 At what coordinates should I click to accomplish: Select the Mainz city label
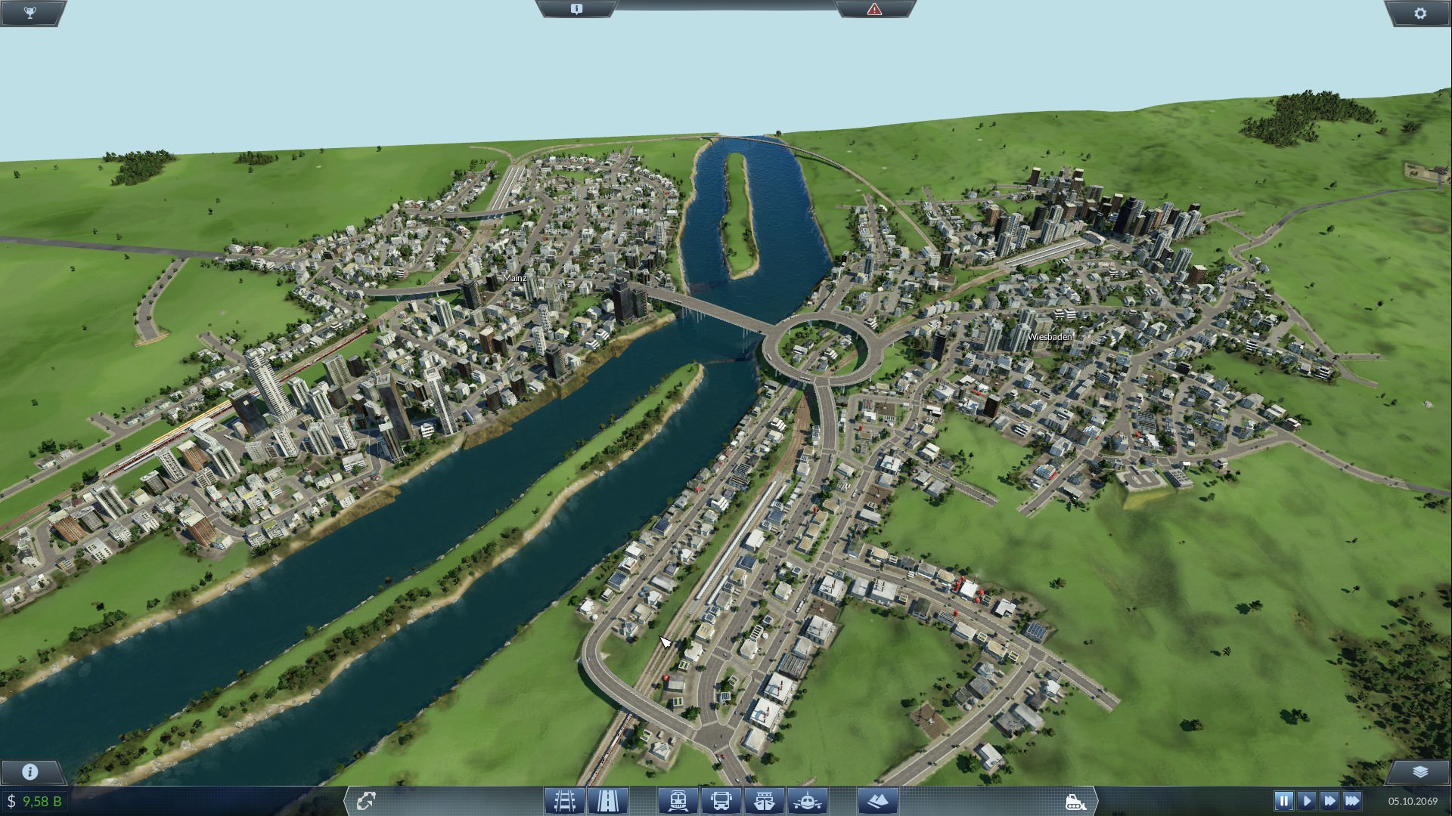click(514, 278)
